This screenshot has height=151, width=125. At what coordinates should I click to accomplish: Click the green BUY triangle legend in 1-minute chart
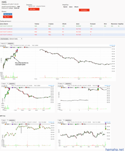point(18,47)
